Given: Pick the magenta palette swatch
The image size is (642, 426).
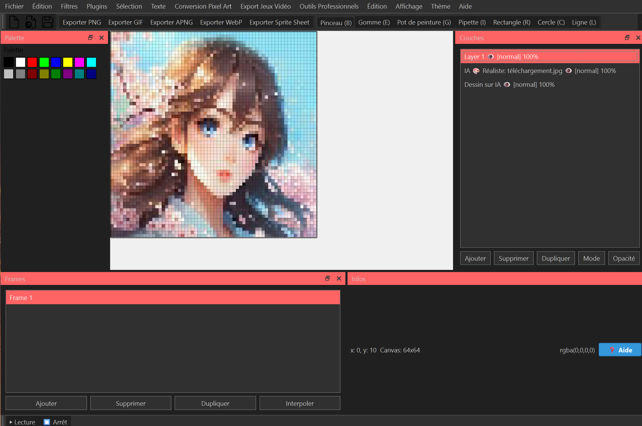Looking at the screenshot, I should coord(79,62).
